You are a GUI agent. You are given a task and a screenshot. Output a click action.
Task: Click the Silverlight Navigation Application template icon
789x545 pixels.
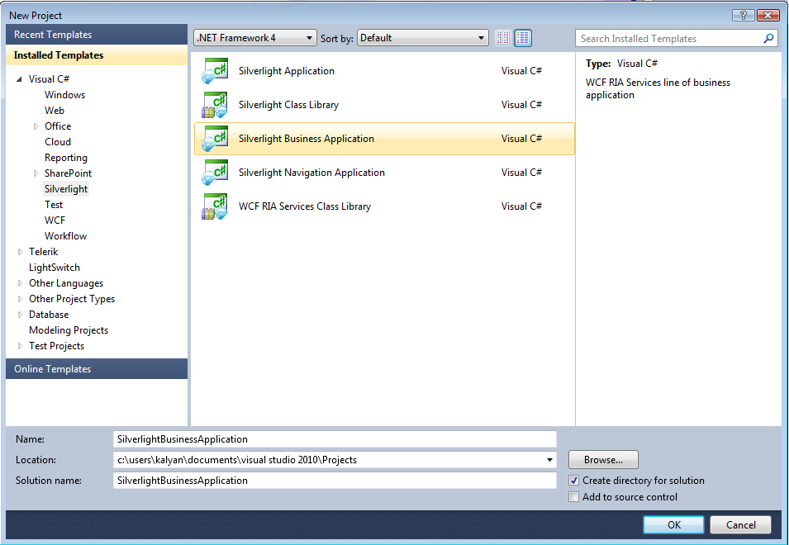coord(215,173)
